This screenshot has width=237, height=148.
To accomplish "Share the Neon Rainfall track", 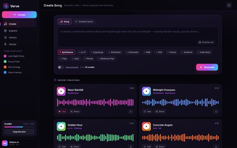I will coord(75,111).
